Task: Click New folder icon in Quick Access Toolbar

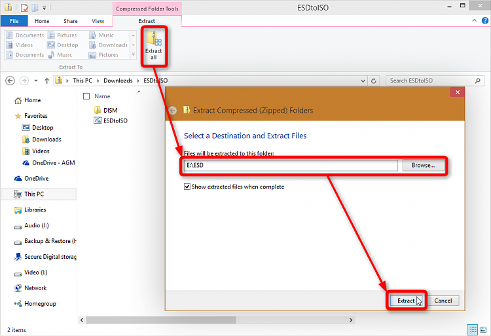Action: click(35, 7)
